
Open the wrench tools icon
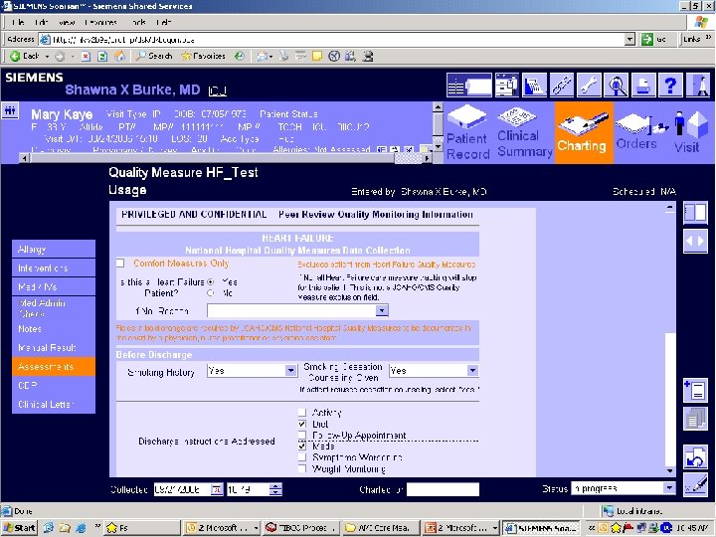589,85
